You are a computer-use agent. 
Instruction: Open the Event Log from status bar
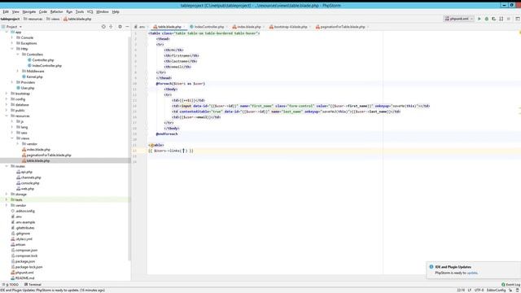point(510,285)
